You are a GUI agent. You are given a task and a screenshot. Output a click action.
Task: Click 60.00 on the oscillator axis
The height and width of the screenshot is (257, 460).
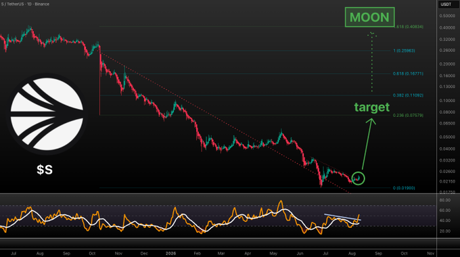444,210
